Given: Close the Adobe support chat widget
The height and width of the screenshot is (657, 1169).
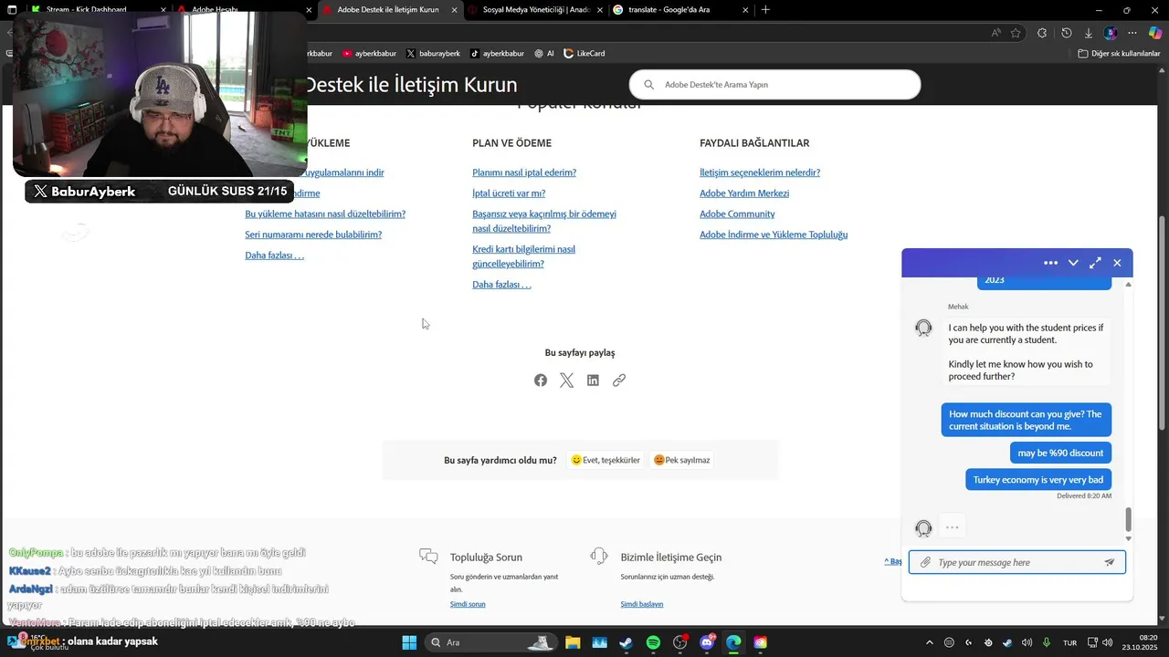Looking at the screenshot, I should coord(1117,263).
